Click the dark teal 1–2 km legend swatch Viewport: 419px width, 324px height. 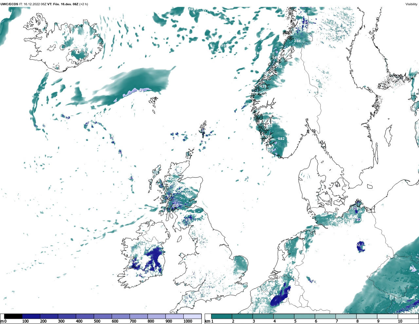(x=222, y=316)
